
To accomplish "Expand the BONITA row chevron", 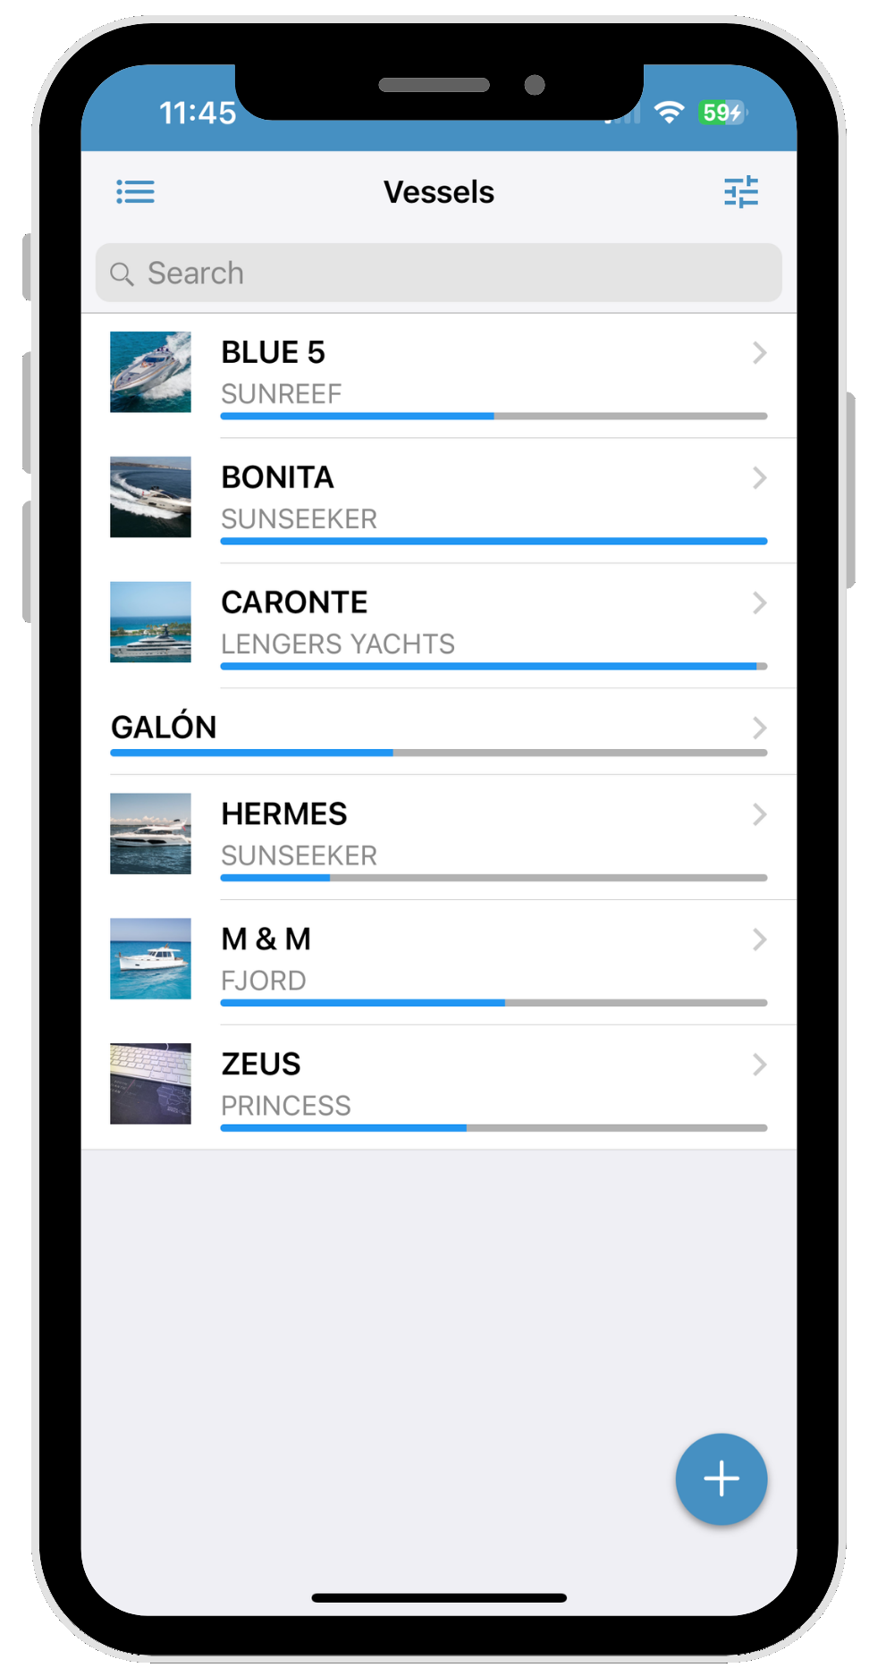I will [759, 478].
